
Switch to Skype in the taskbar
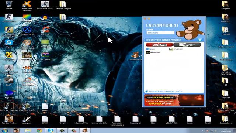pyautogui.click(x=51, y=130)
